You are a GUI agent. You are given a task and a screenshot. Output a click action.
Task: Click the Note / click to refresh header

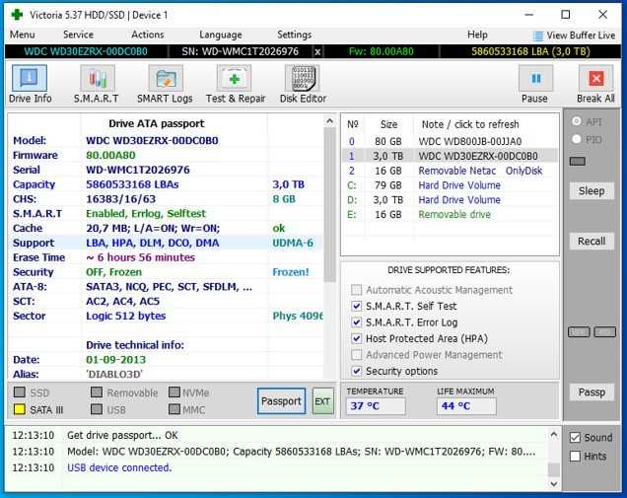pyautogui.click(x=470, y=124)
